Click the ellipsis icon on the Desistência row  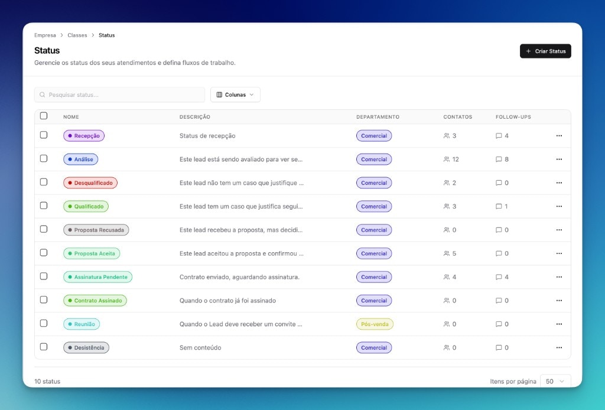tap(559, 347)
